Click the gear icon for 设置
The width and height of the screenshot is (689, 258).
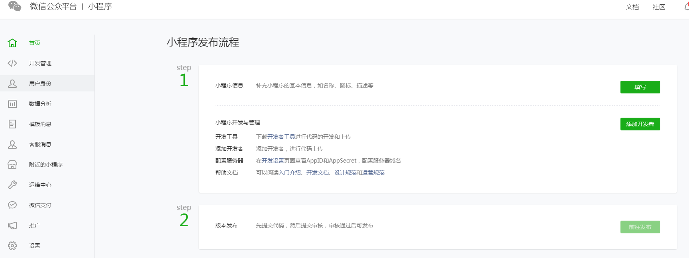coord(12,246)
